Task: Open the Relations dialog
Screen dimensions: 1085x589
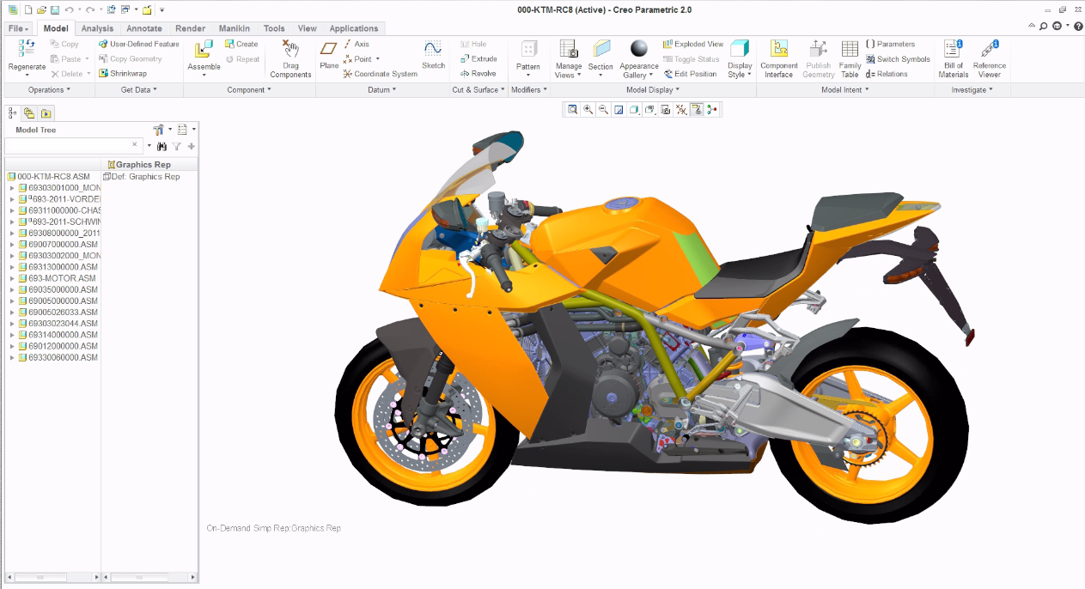Action: (887, 74)
